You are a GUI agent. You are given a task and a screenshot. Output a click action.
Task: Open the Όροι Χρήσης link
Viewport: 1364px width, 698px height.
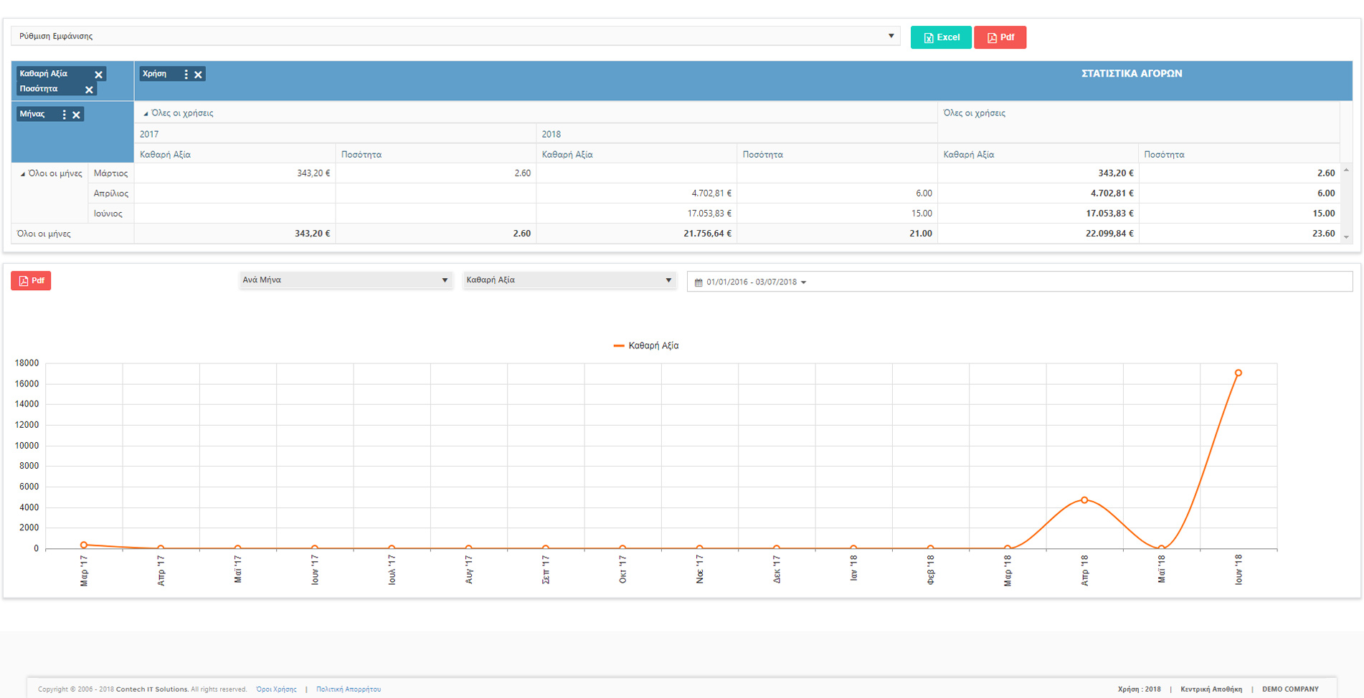click(276, 689)
